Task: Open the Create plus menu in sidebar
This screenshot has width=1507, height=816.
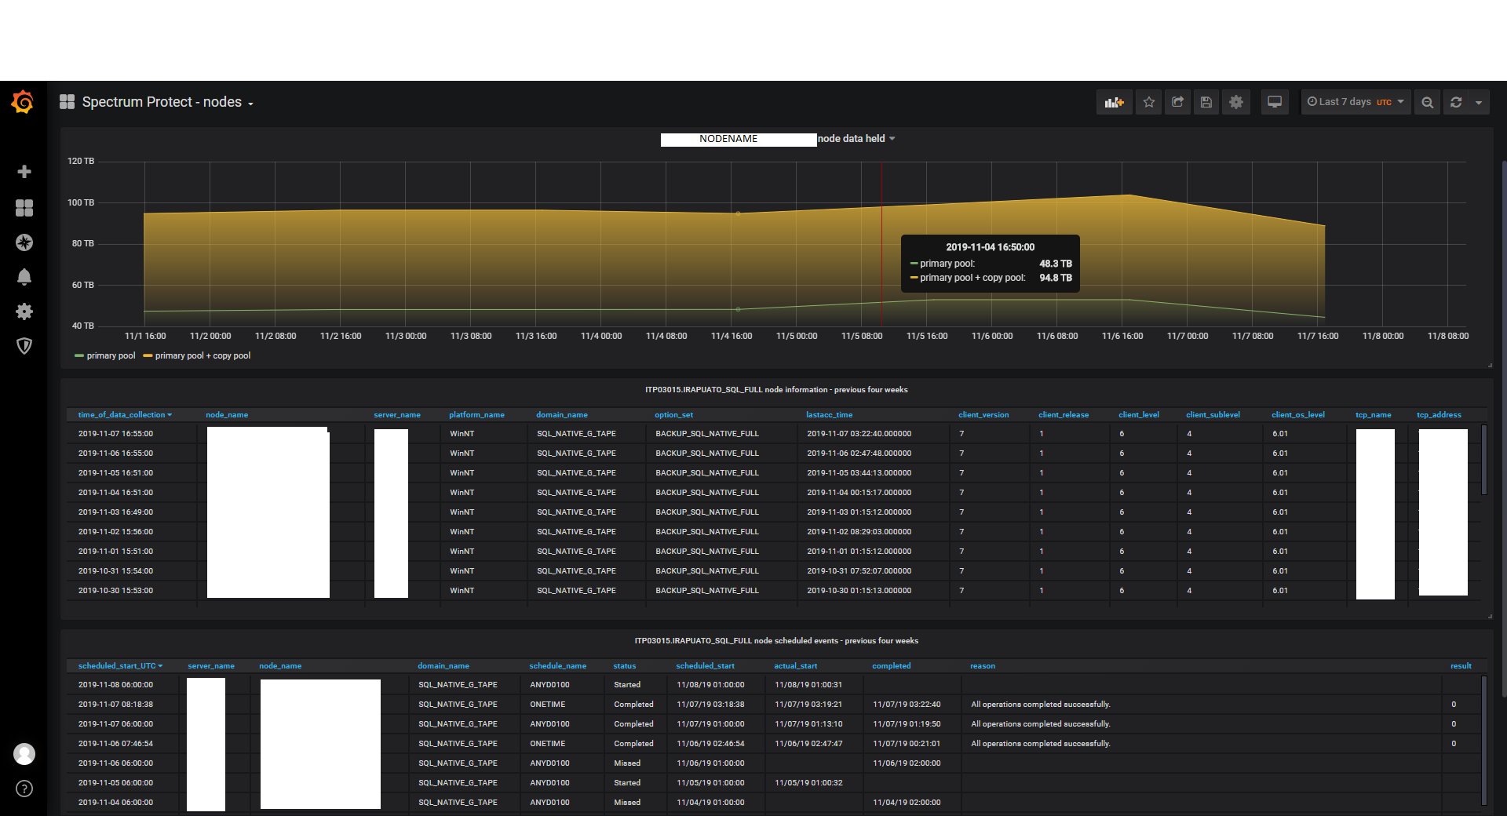Action: (24, 172)
